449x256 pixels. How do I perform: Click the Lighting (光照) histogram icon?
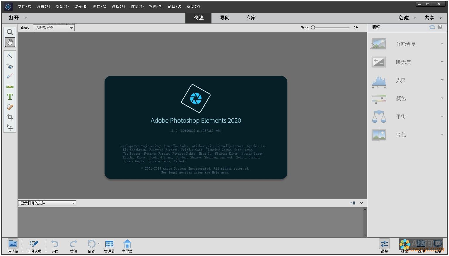(379, 82)
